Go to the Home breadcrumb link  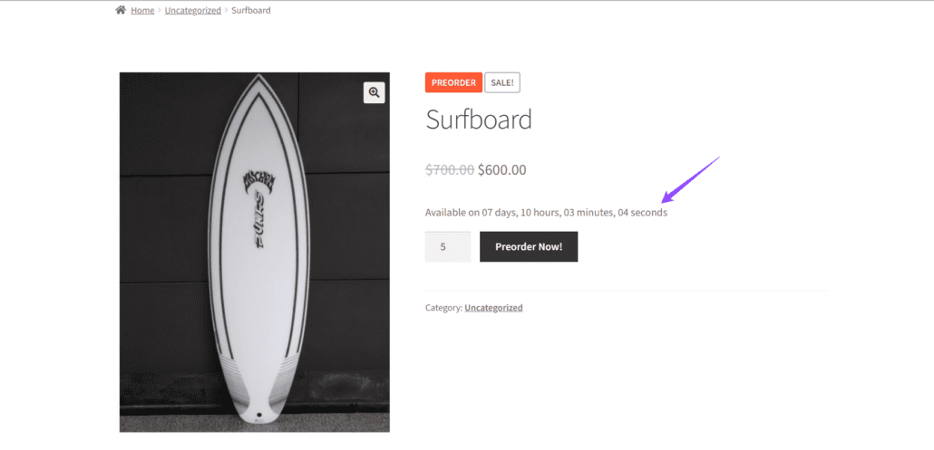coord(142,10)
